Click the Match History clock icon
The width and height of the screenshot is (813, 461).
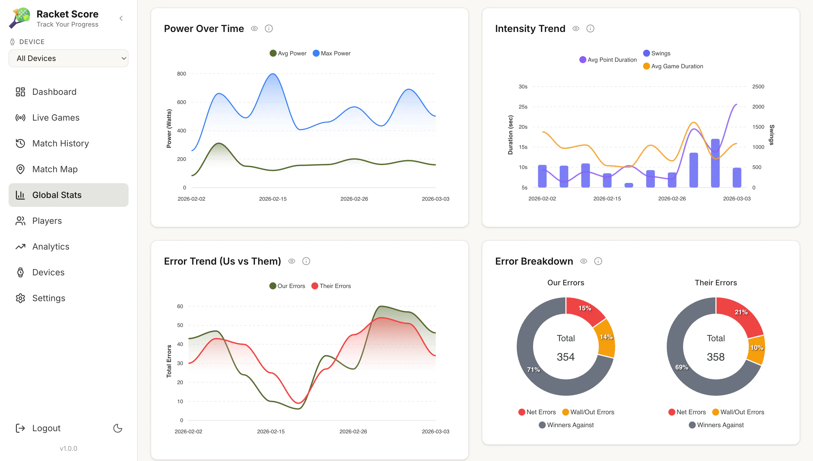[20, 143]
